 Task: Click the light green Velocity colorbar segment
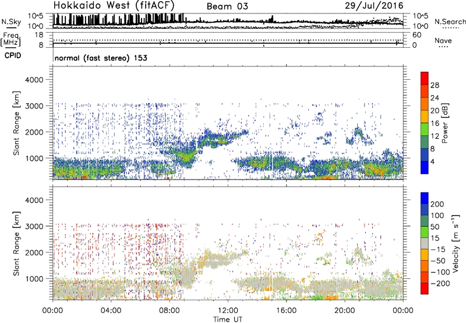click(x=425, y=232)
